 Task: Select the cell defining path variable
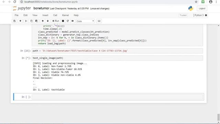(117, 51)
